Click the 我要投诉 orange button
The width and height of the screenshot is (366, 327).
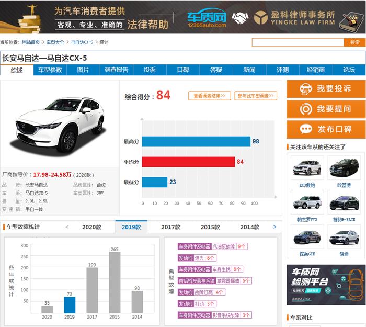coord(326,89)
